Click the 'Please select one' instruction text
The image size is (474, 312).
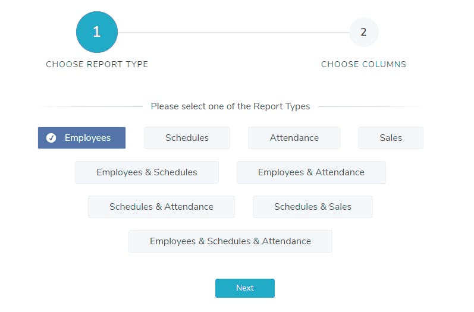230,106
